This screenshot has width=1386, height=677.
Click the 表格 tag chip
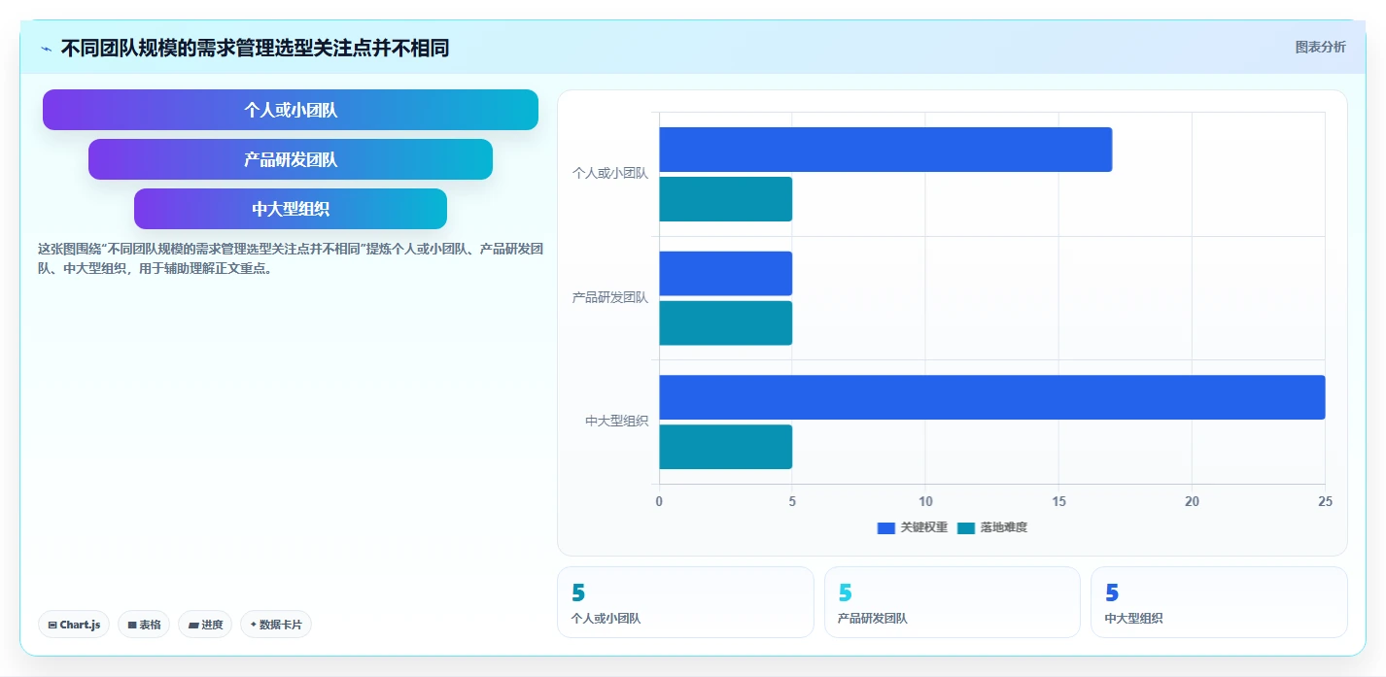tap(144, 625)
